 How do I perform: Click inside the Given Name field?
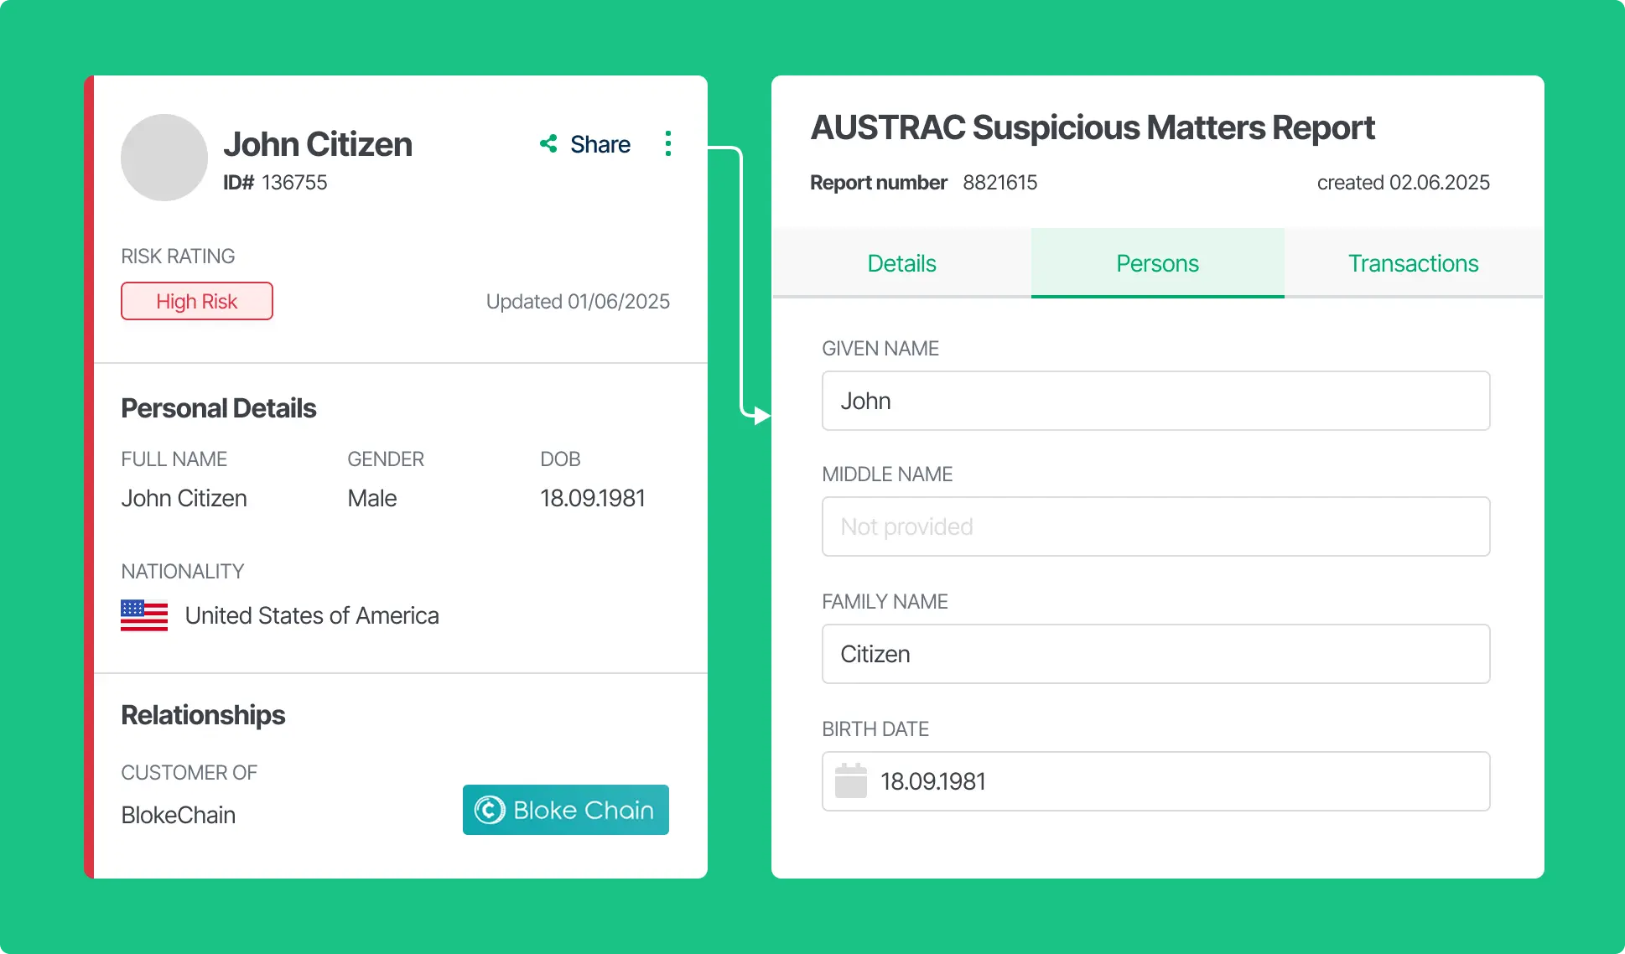(x=1155, y=401)
